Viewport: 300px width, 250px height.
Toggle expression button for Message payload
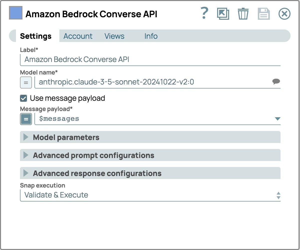(26, 119)
